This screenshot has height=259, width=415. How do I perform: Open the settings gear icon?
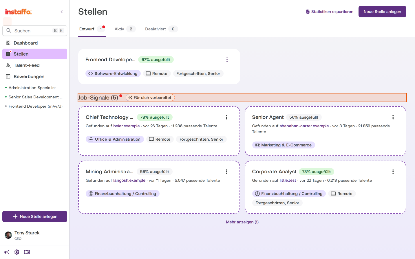click(17, 252)
